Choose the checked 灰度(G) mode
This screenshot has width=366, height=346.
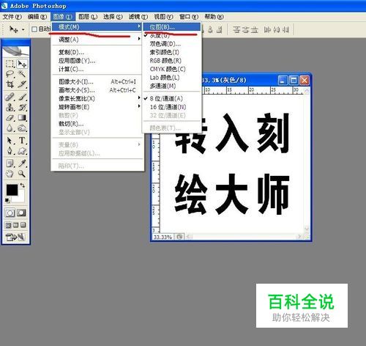[172, 36]
